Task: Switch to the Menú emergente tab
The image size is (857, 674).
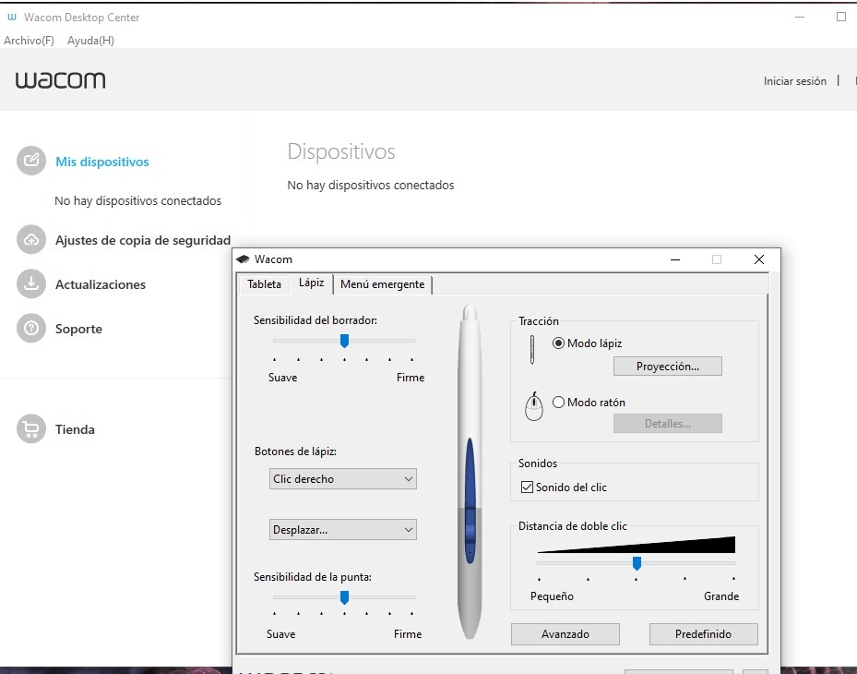Action: tap(382, 284)
